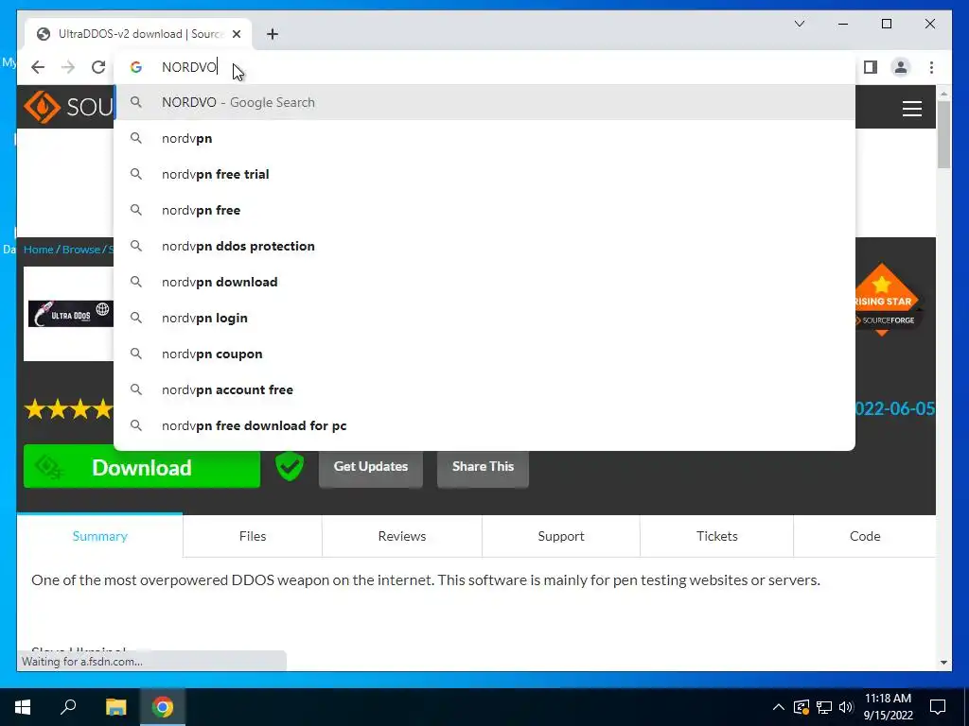Click the Google G icon in address bar

click(x=136, y=67)
